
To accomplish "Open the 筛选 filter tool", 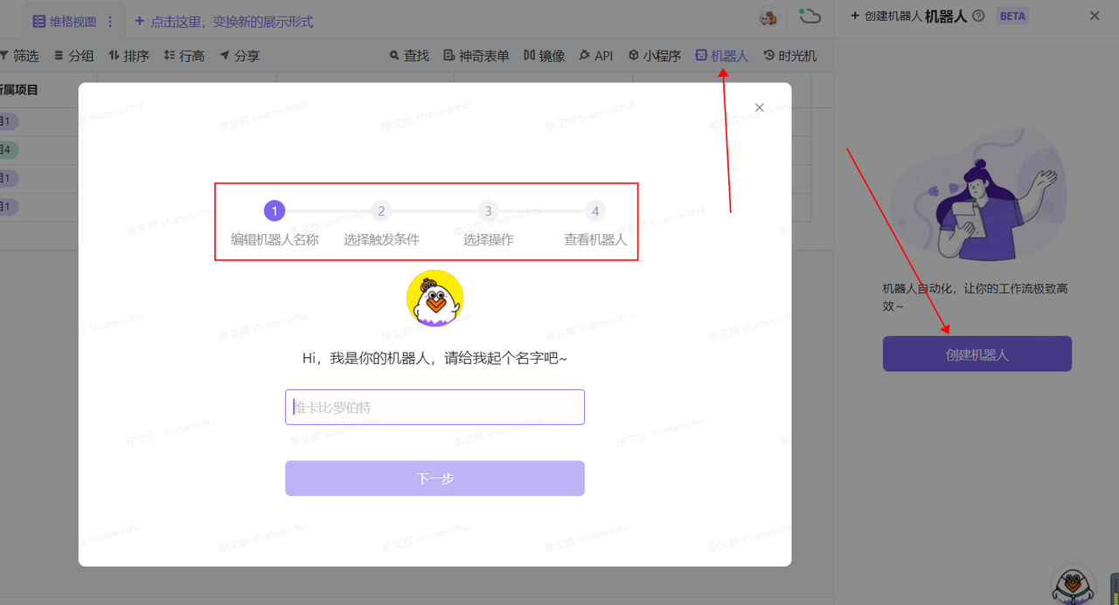I will point(19,56).
